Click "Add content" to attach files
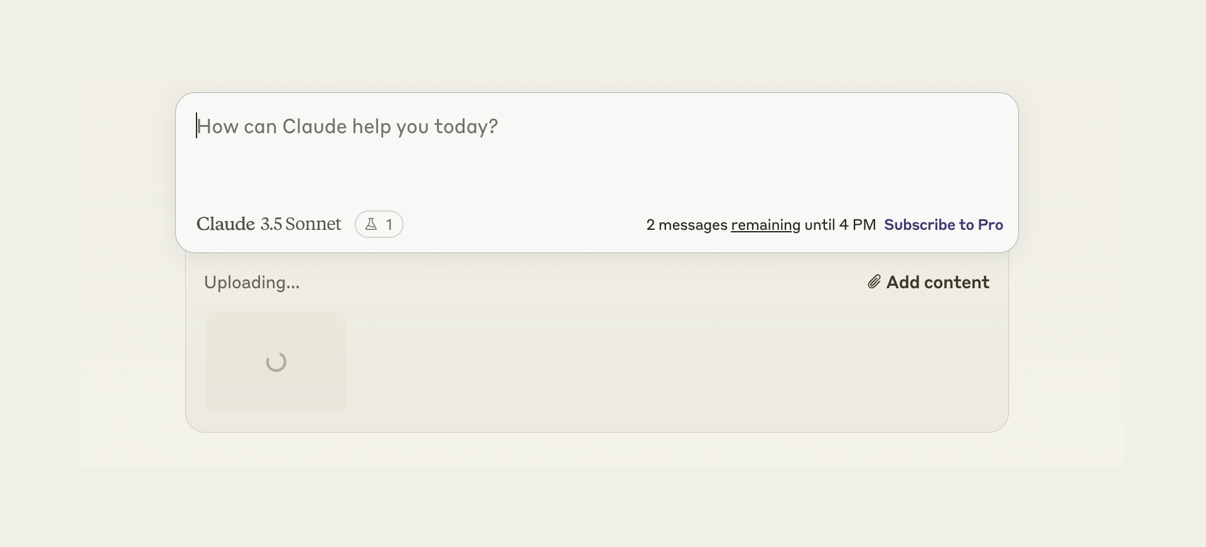Image resolution: width=1206 pixels, height=547 pixels. pos(937,283)
